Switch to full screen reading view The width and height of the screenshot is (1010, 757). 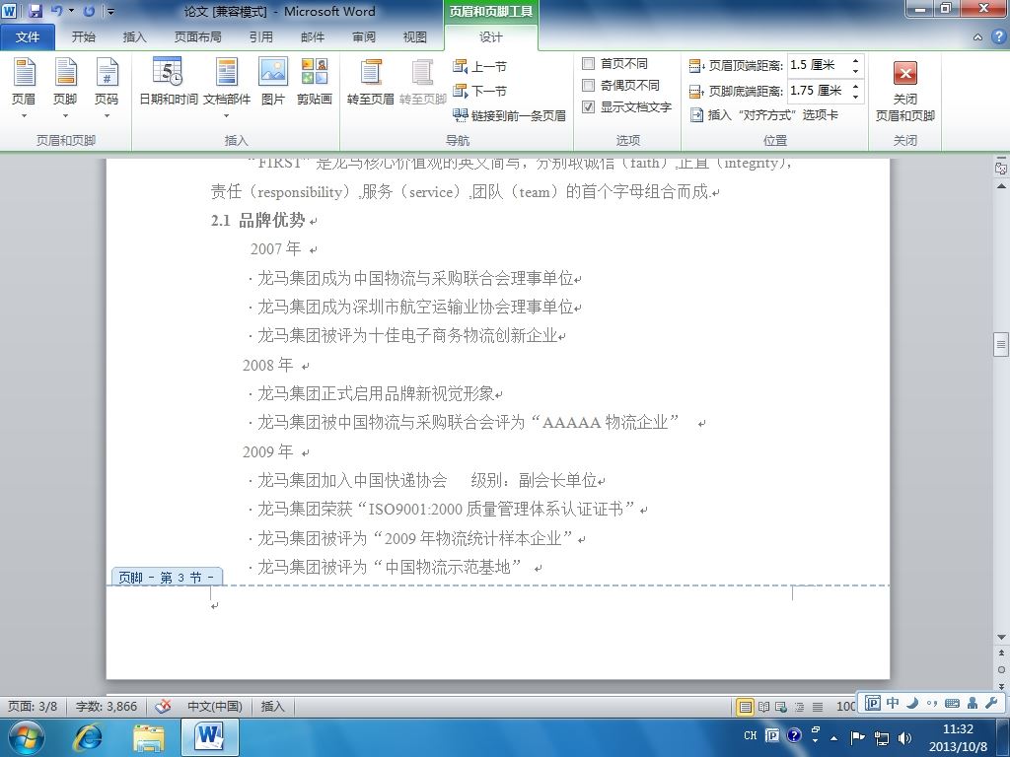764,707
